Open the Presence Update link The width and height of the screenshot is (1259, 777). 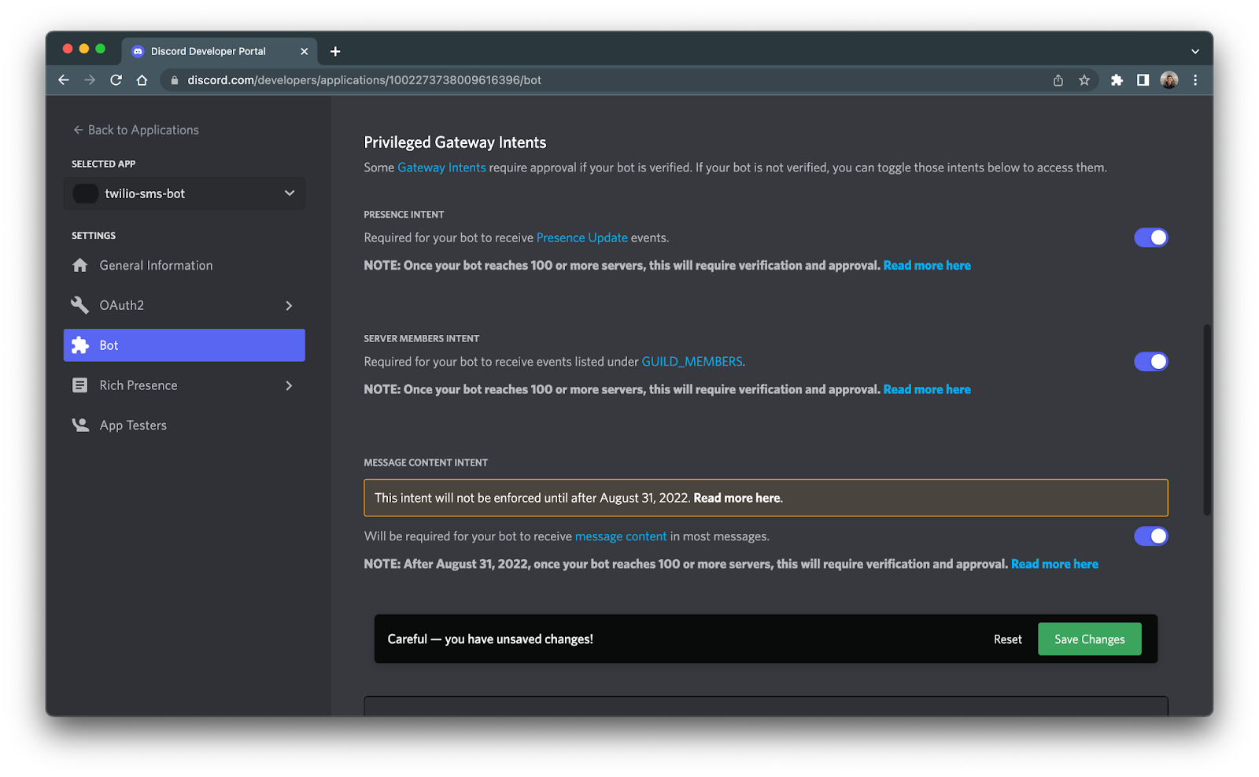(582, 238)
